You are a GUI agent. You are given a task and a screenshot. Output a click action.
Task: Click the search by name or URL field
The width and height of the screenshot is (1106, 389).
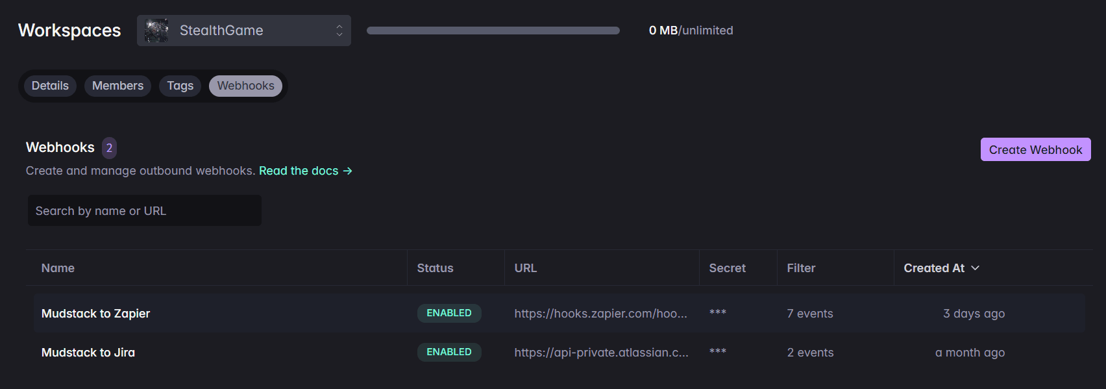[x=144, y=210]
